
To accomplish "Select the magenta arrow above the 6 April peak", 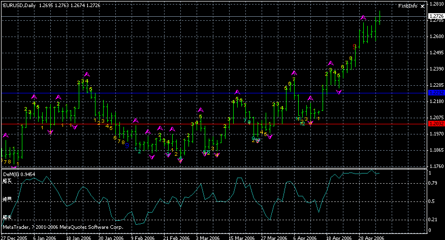I will click(294, 73).
